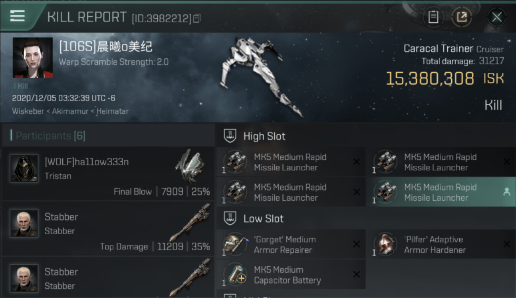Click the X beside 'Gorget' Medium Armor Repairer
Screen dimensions: 516x298
point(356,244)
